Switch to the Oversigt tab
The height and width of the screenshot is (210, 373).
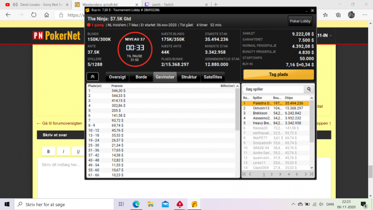[117, 77]
